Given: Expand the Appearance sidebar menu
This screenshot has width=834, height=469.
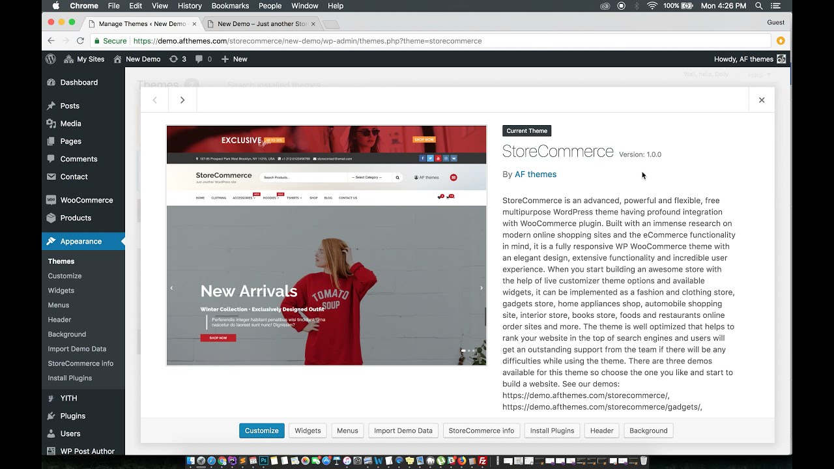Looking at the screenshot, I should tap(83, 241).
